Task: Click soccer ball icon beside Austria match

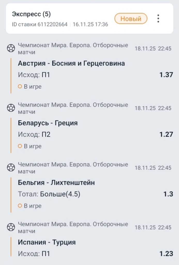Action: [11, 48]
